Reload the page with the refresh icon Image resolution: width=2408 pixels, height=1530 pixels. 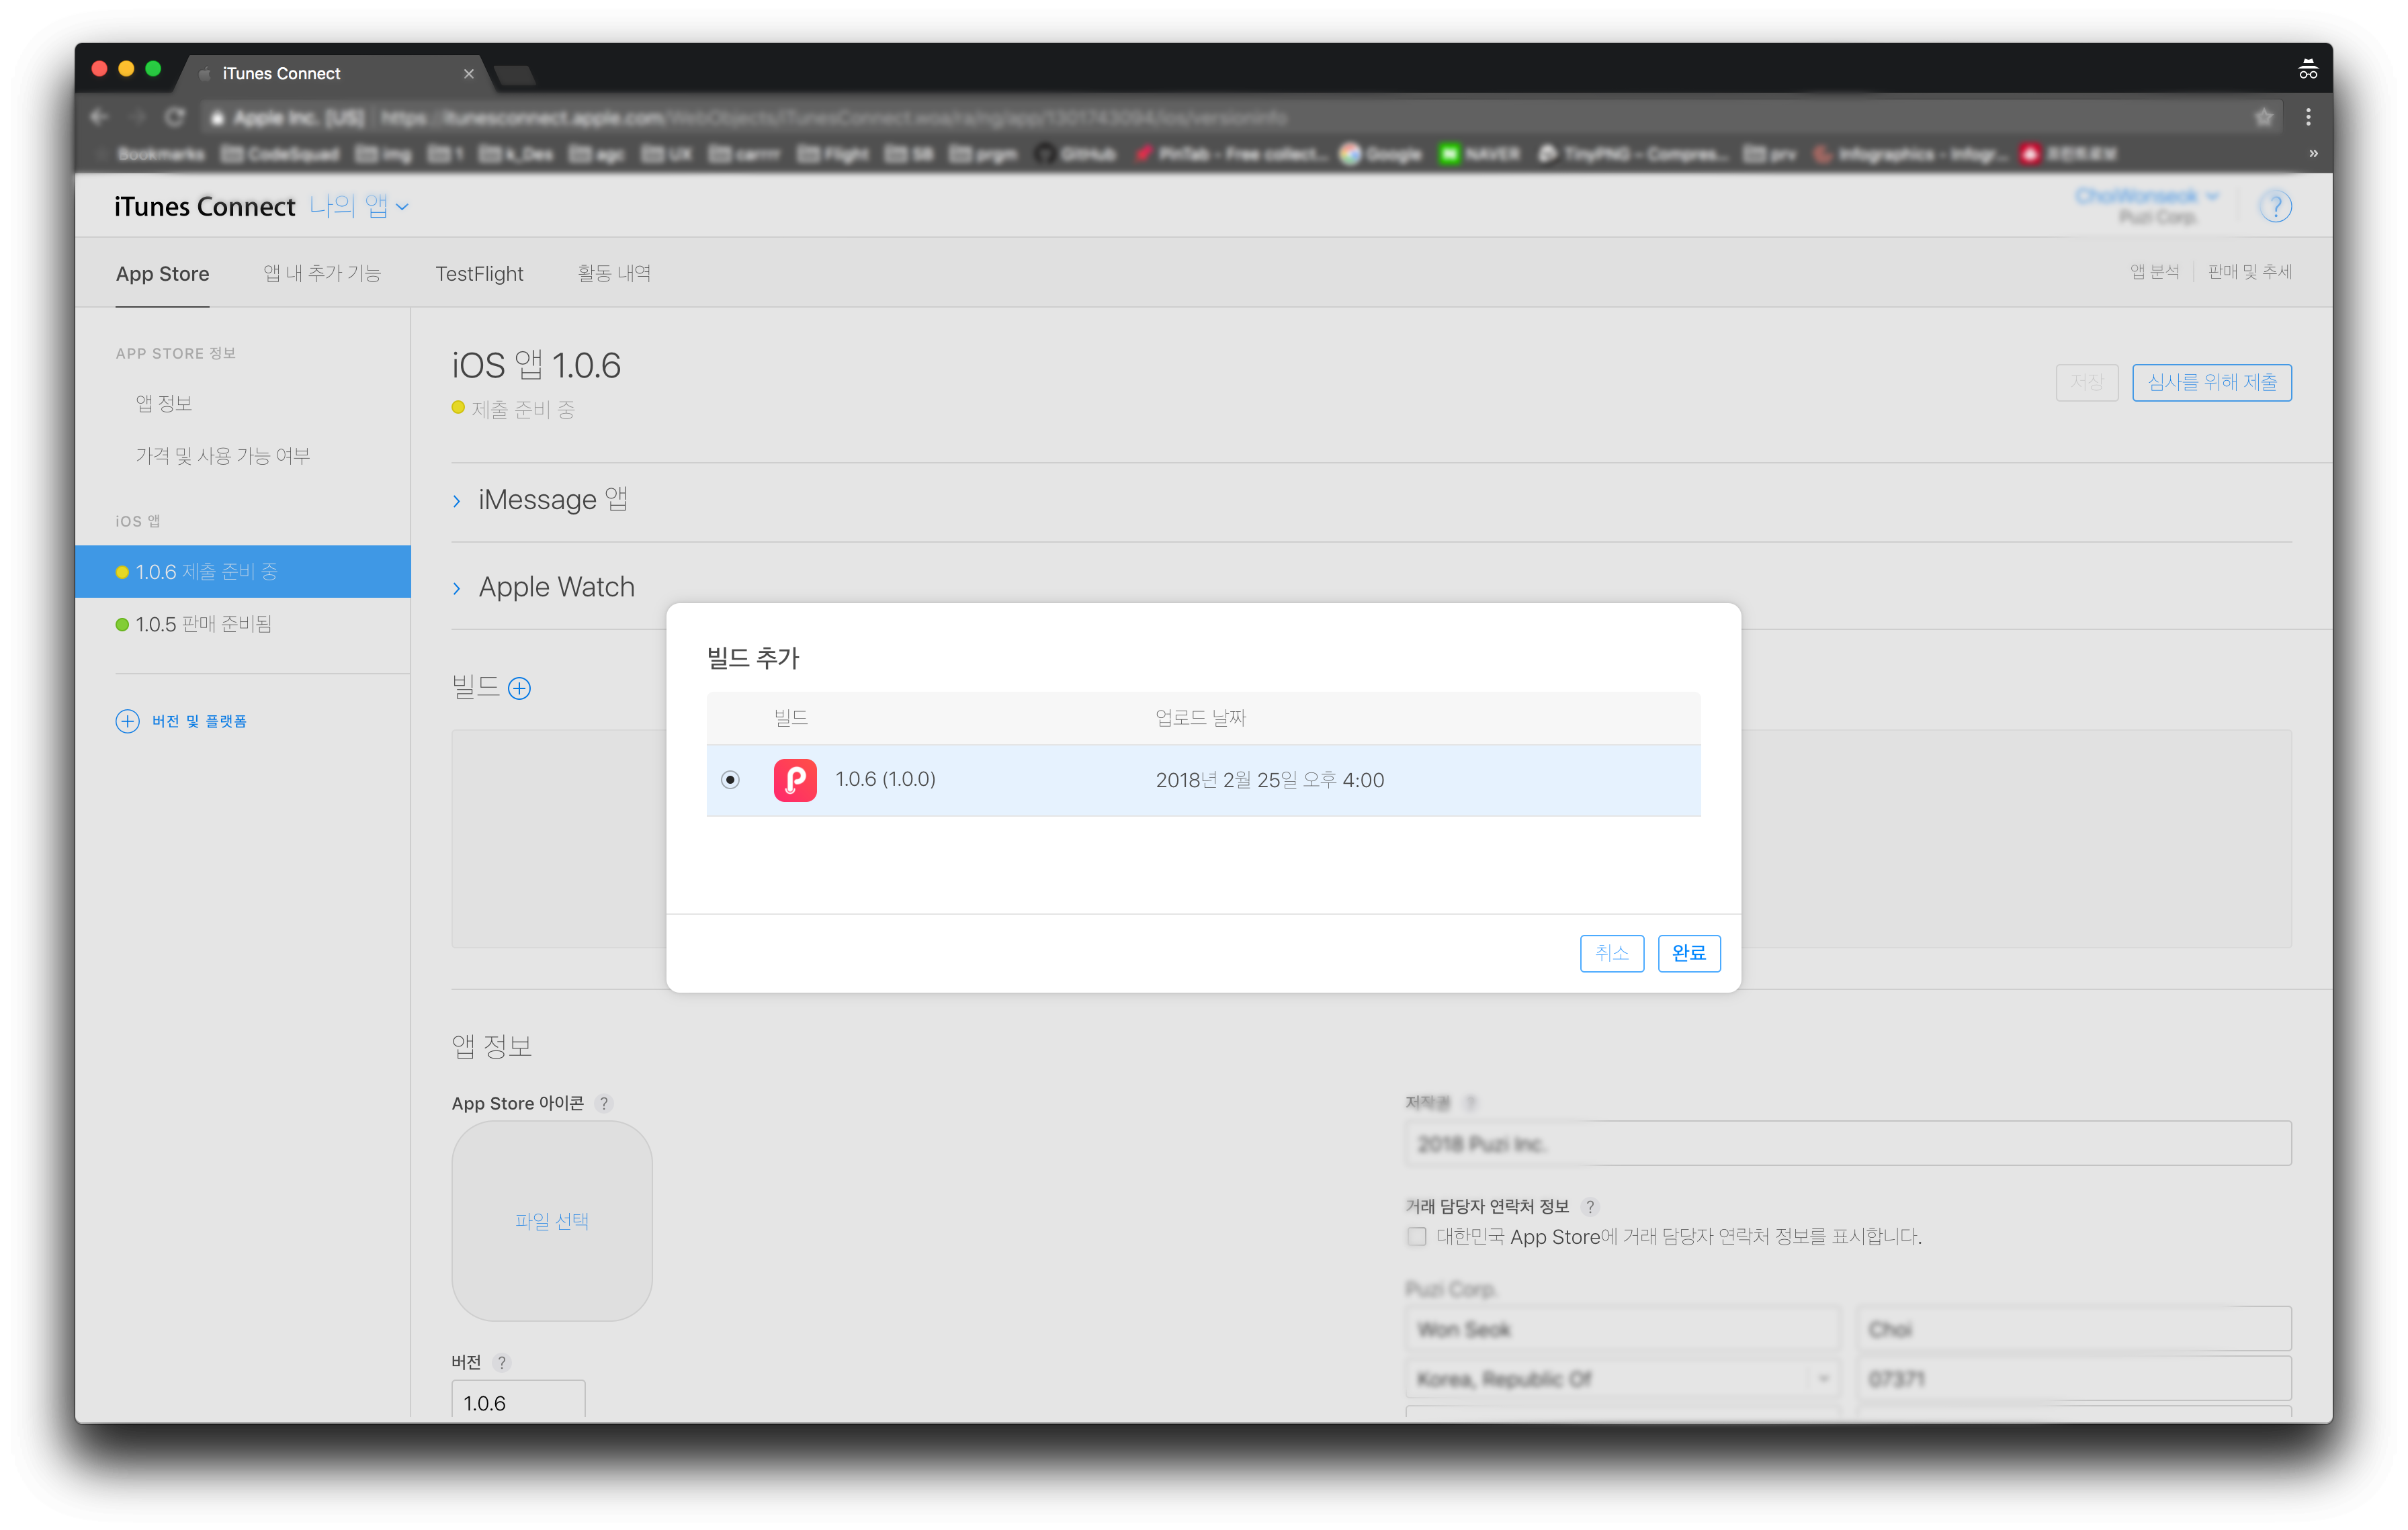pos(175,117)
